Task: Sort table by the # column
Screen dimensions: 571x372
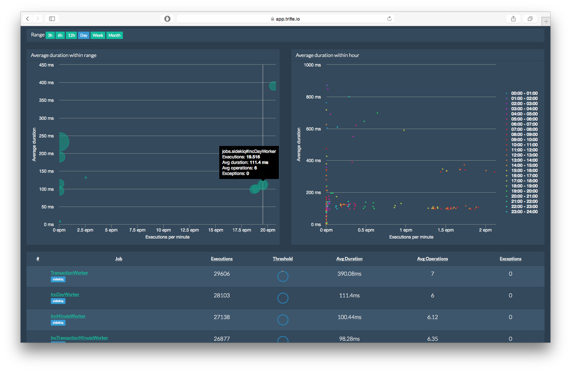Action: point(38,259)
